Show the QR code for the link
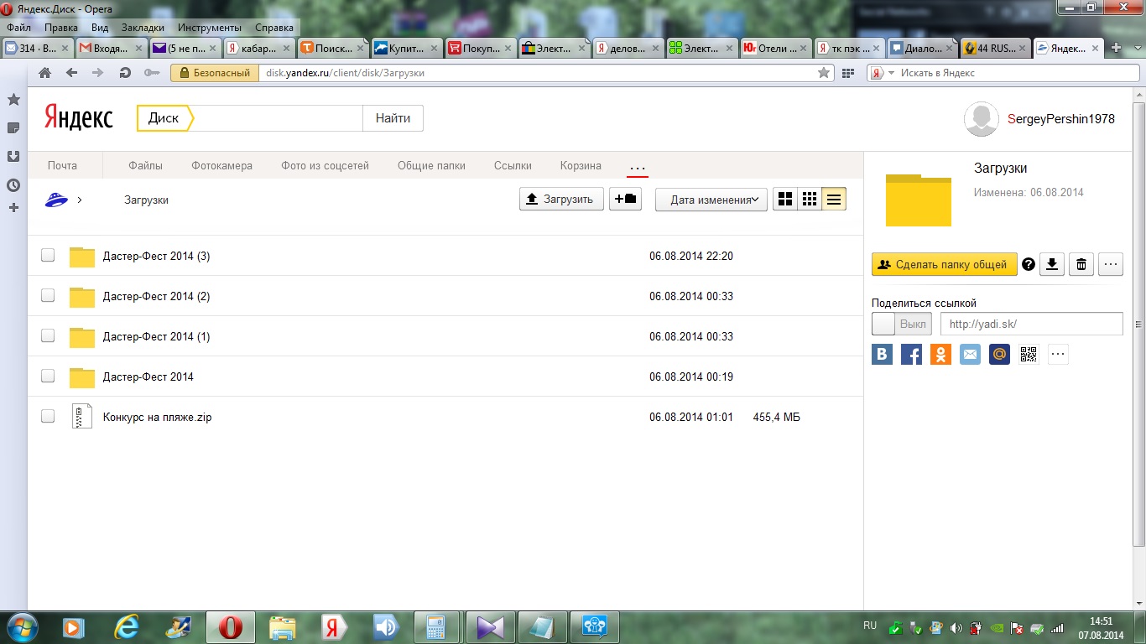The image size is (1146, 644). pyautogui.click(x=1029, y=355)
